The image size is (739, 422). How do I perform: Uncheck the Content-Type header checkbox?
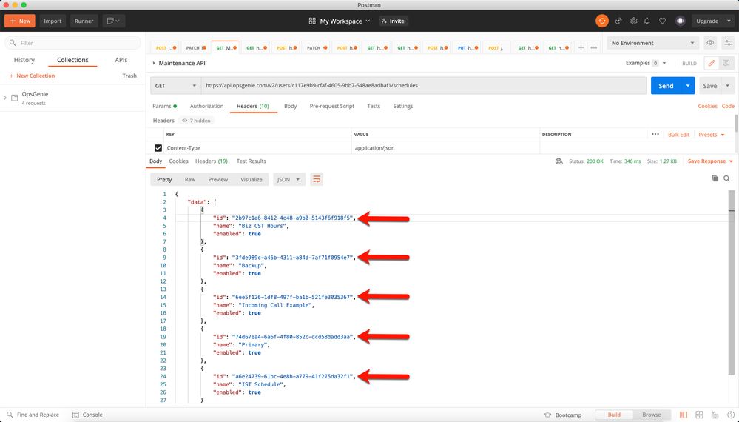point(158,148)
